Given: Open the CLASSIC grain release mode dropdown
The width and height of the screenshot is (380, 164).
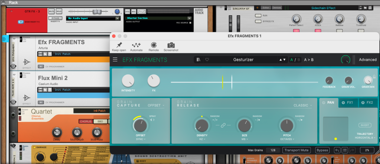Looking at the screenshot, I should pyautogui.click(x=303, y=105).
